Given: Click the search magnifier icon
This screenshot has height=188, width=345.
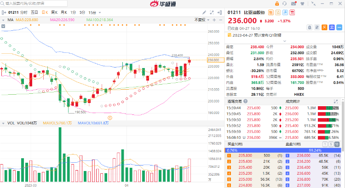Looking at the screenshot, I should pos(2,4).
